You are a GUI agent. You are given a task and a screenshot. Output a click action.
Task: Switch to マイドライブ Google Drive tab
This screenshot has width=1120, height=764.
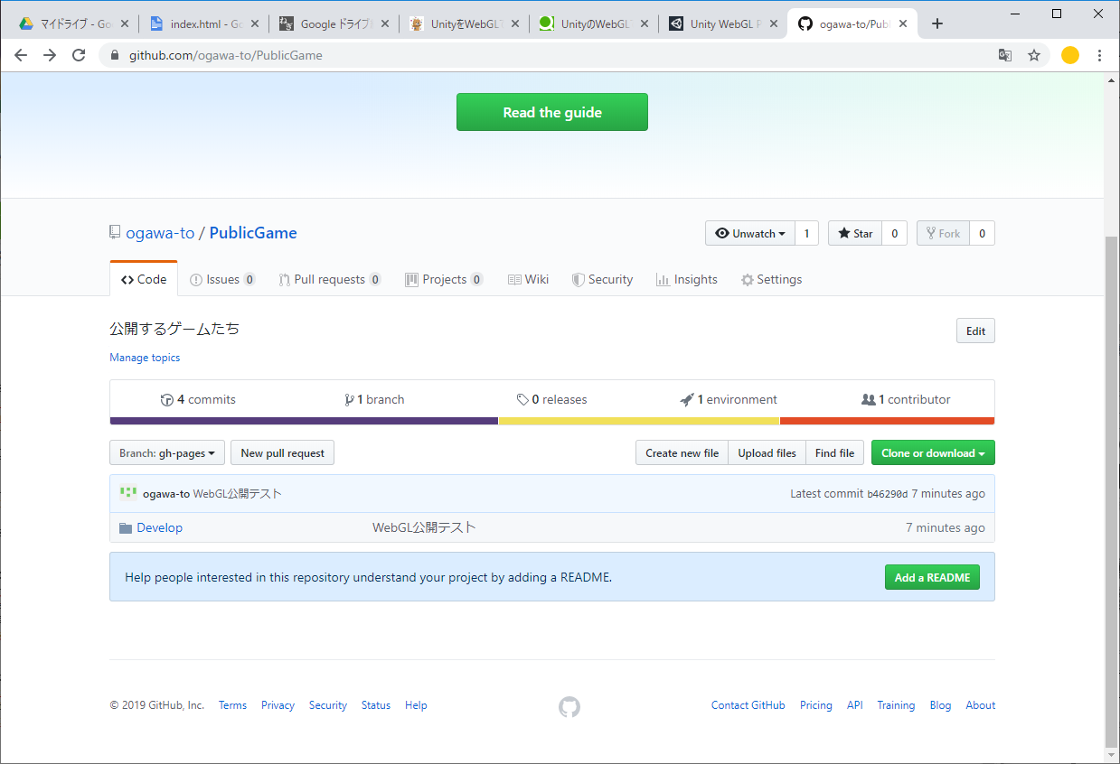click(73, 24)
